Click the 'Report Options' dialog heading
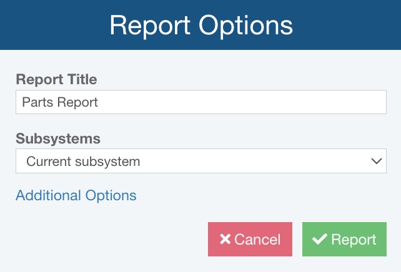The image size is (401, 272). pos(200,25)
